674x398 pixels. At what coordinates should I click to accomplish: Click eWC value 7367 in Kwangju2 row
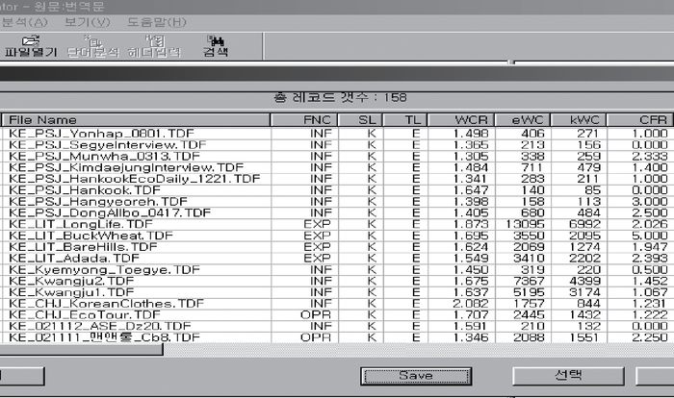click(x=530, y=281)
